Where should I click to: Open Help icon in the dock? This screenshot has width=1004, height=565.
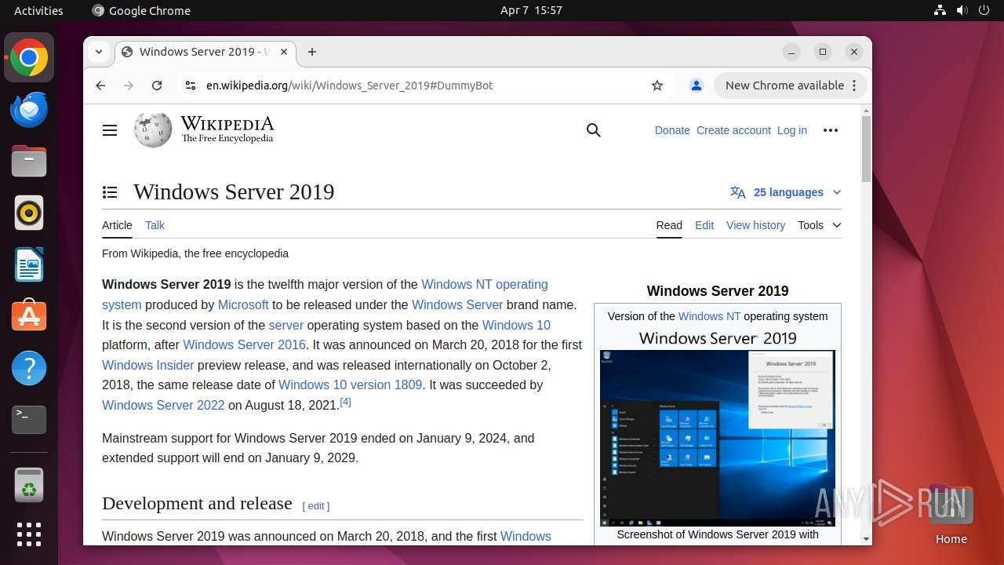pyautogui.click(x=29, y=368)
